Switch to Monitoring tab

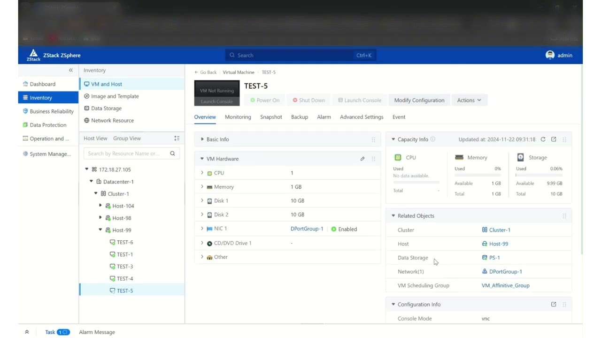238,117
